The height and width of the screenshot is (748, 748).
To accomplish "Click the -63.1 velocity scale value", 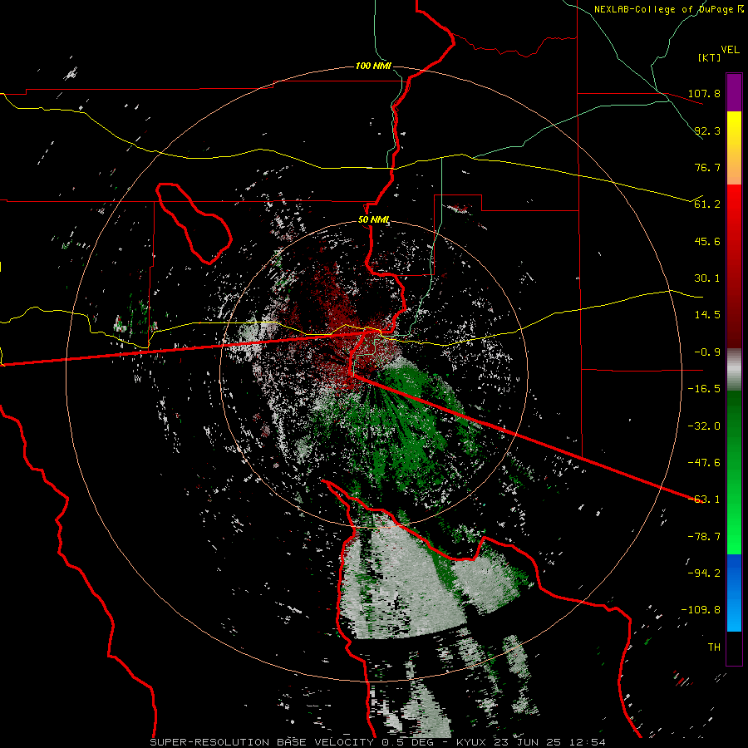I will pos(704,499).
